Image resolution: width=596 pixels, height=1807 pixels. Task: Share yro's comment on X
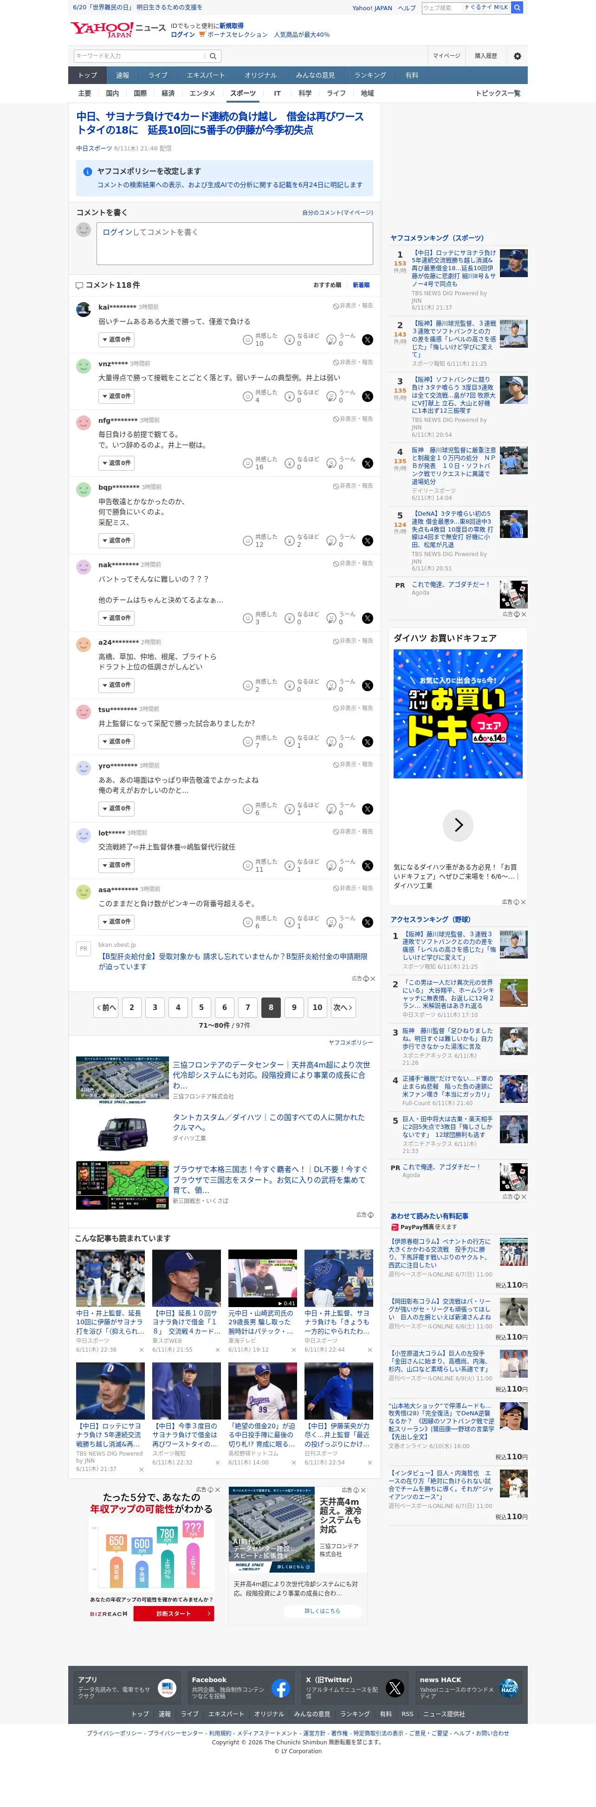[368, 809]
